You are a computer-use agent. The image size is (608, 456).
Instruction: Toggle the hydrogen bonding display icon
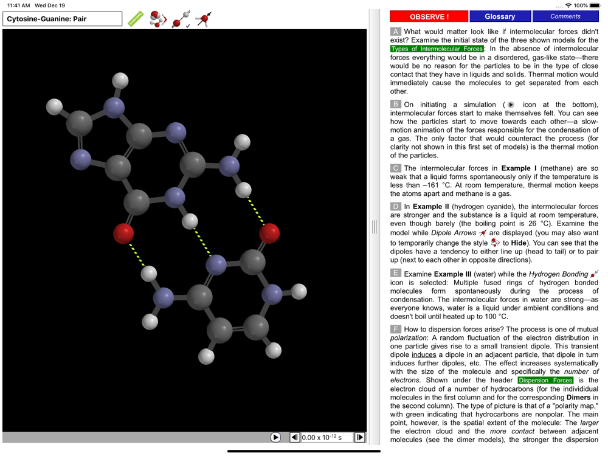click(x=181, y=19)
